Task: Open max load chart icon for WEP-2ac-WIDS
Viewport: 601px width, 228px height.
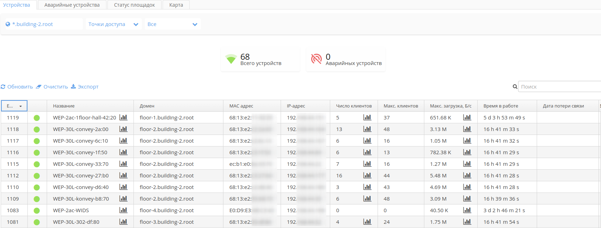Action: (467, 210)
